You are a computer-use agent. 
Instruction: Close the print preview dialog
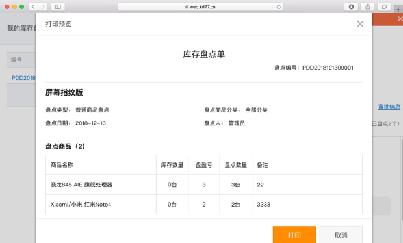click(x=360, y=24)
